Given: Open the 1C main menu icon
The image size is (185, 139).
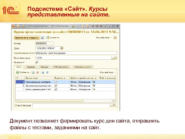Looking at the screenshot, I should tap(13, 26).
